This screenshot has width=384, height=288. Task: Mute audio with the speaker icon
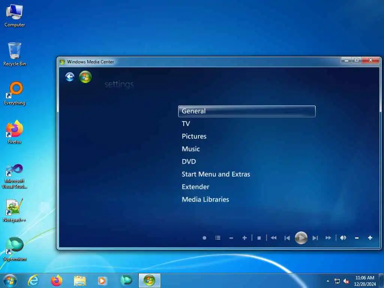pyautogui.click(x=343, y=238)
